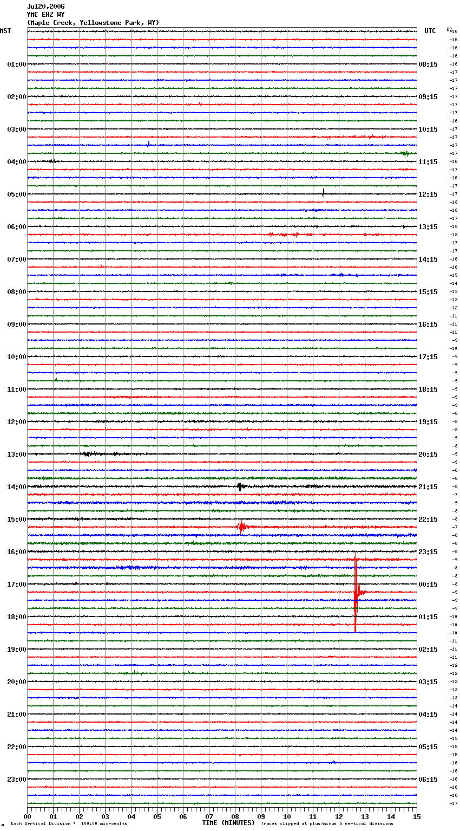
Task: Click the Jul20,2006 date header
Action: click(x=46, y=7)
